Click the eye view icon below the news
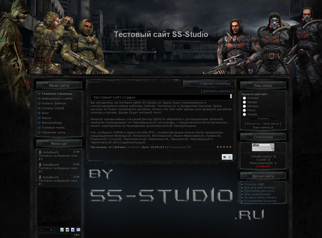The image size is (322, 238). 224,157
